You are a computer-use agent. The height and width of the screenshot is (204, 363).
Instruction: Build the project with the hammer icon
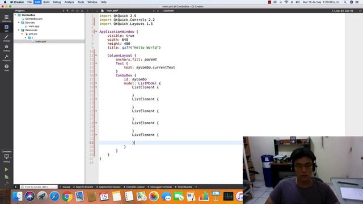coord(6,184)
